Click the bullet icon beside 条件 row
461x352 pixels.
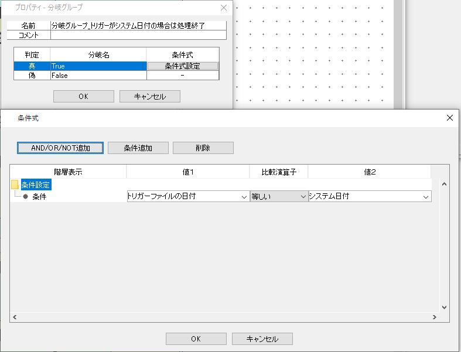click(26, 197)
